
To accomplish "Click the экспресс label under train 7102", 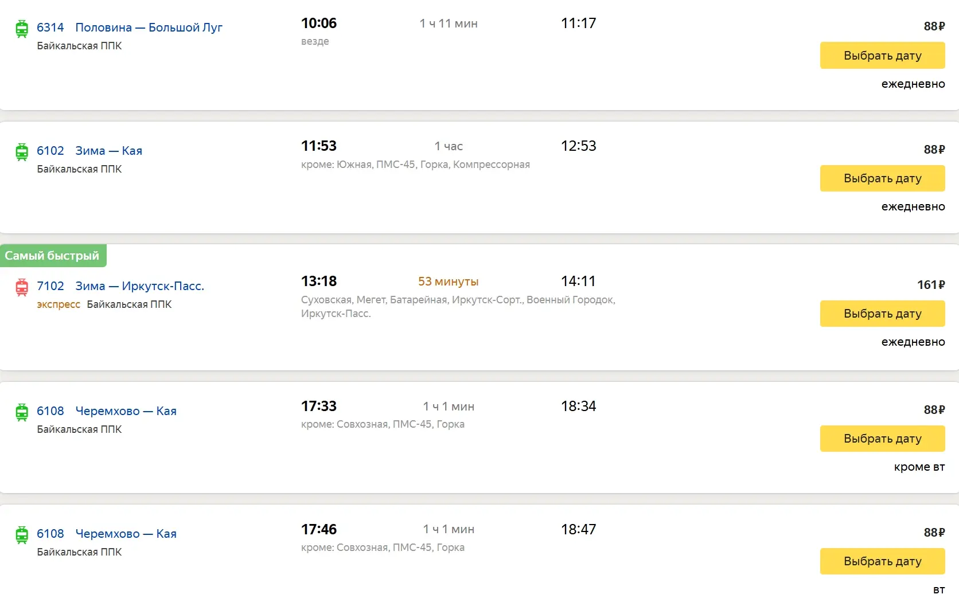I will tap(59, 304).
